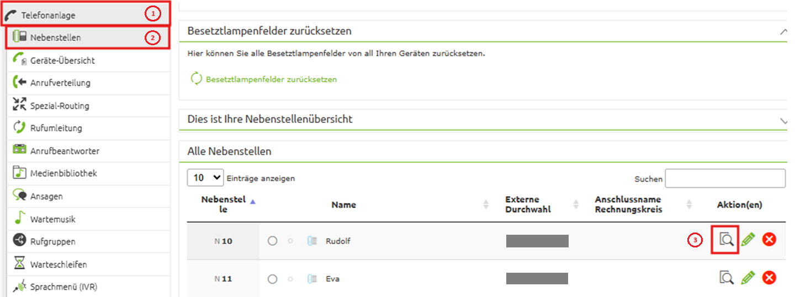Click the Rufgruppen share icon in sidebar
This screenshot has height=297, width=795.
point(20,241)
